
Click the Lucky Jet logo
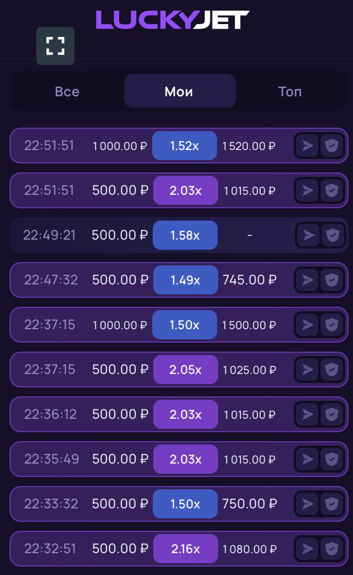click(x=172, y=20)
